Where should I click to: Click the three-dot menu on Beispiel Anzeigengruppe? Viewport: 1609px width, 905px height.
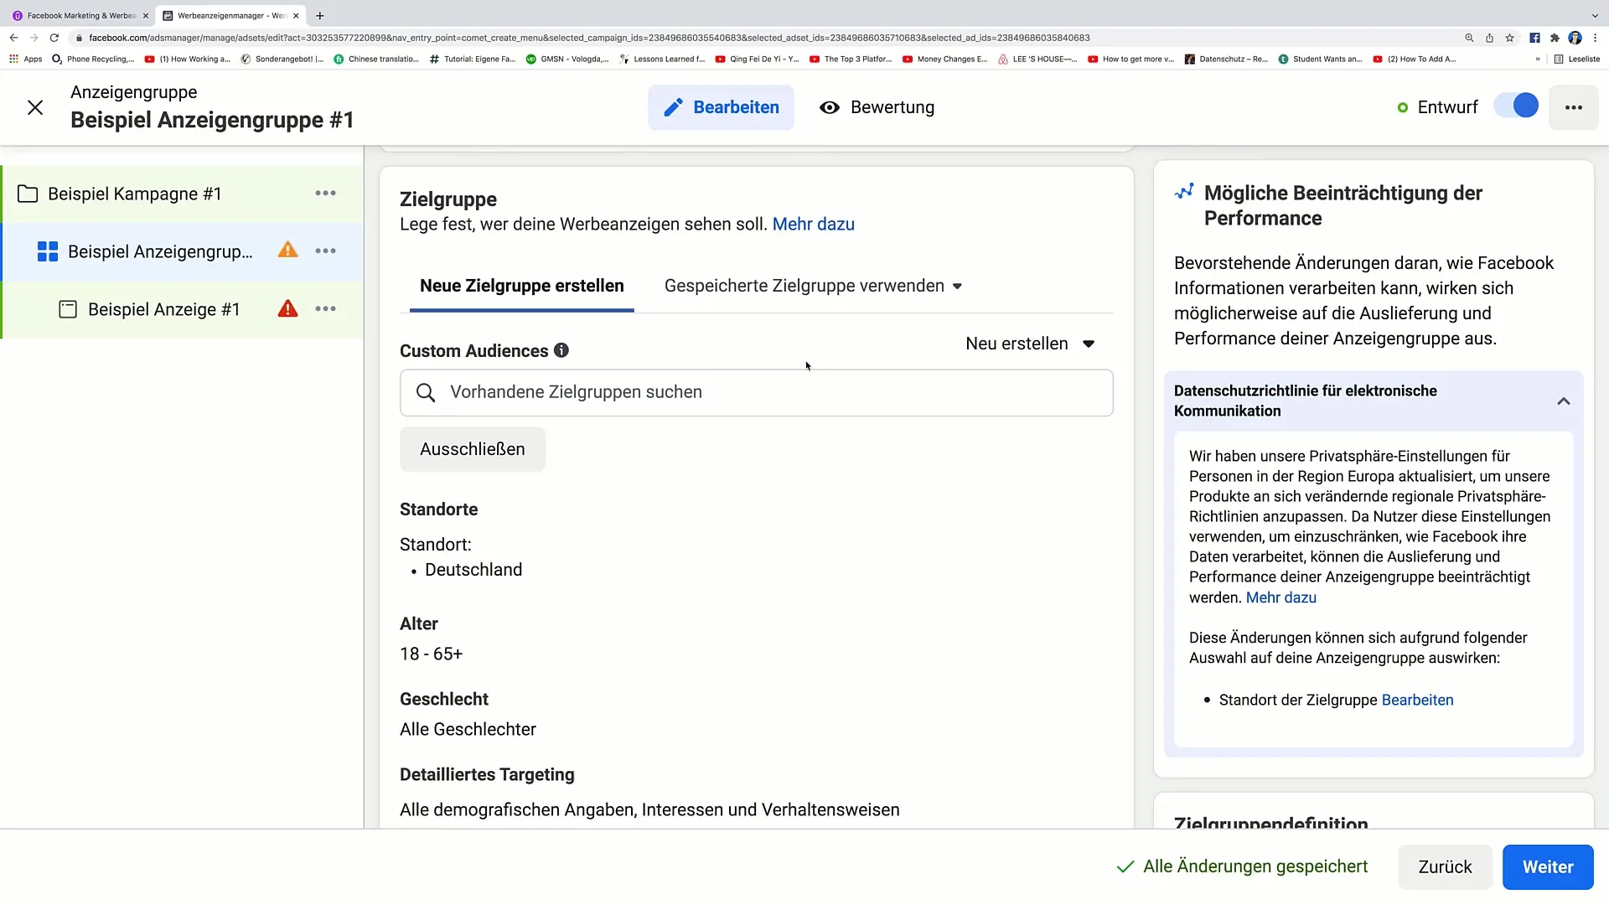[x=325, y=251]
